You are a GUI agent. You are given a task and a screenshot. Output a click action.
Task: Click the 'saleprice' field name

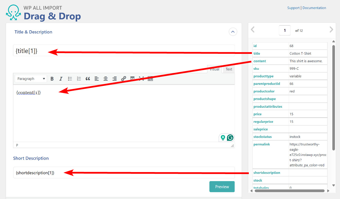pyautogui.click(x=261, y=129)
